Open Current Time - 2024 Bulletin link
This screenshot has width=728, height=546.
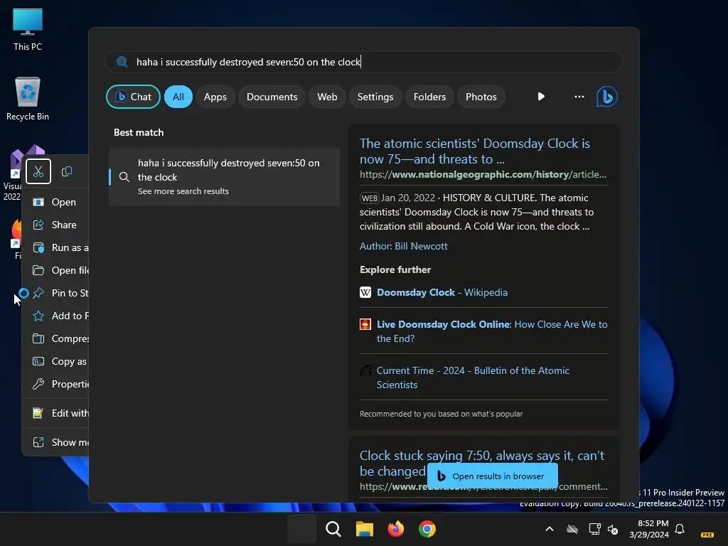click(x=473, y=378)
